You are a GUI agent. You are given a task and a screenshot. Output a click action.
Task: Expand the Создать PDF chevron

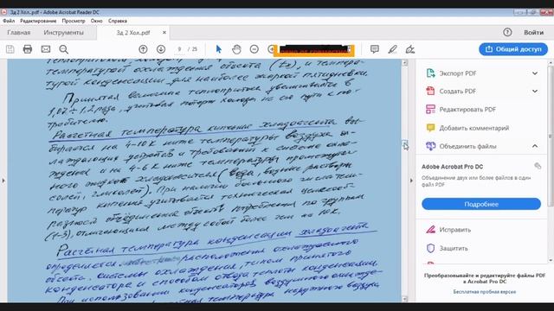point(535,91)
